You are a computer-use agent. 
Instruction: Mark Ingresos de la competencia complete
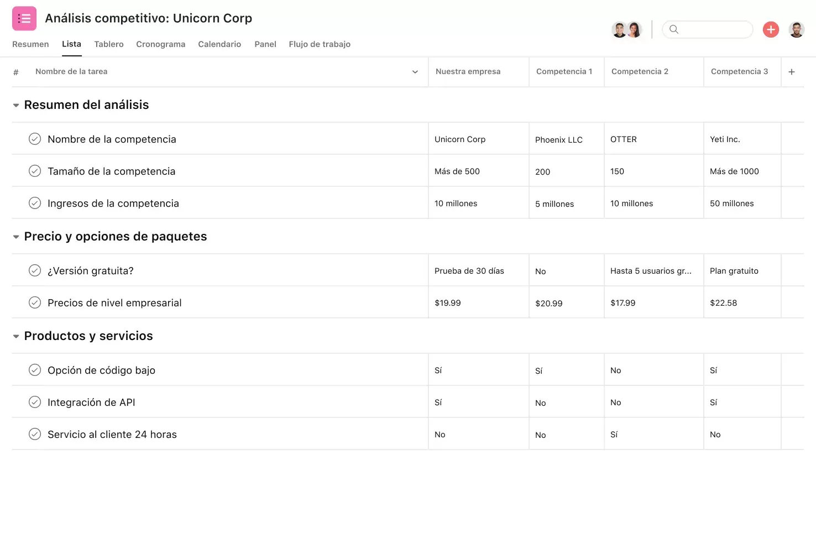coord(35,203)
